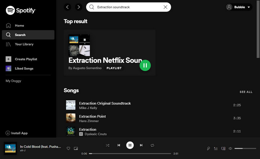Open Extraction Netflix Soundtrack playlist title
This screenshot has height=159, width=260.
click(x=105, y=60)
